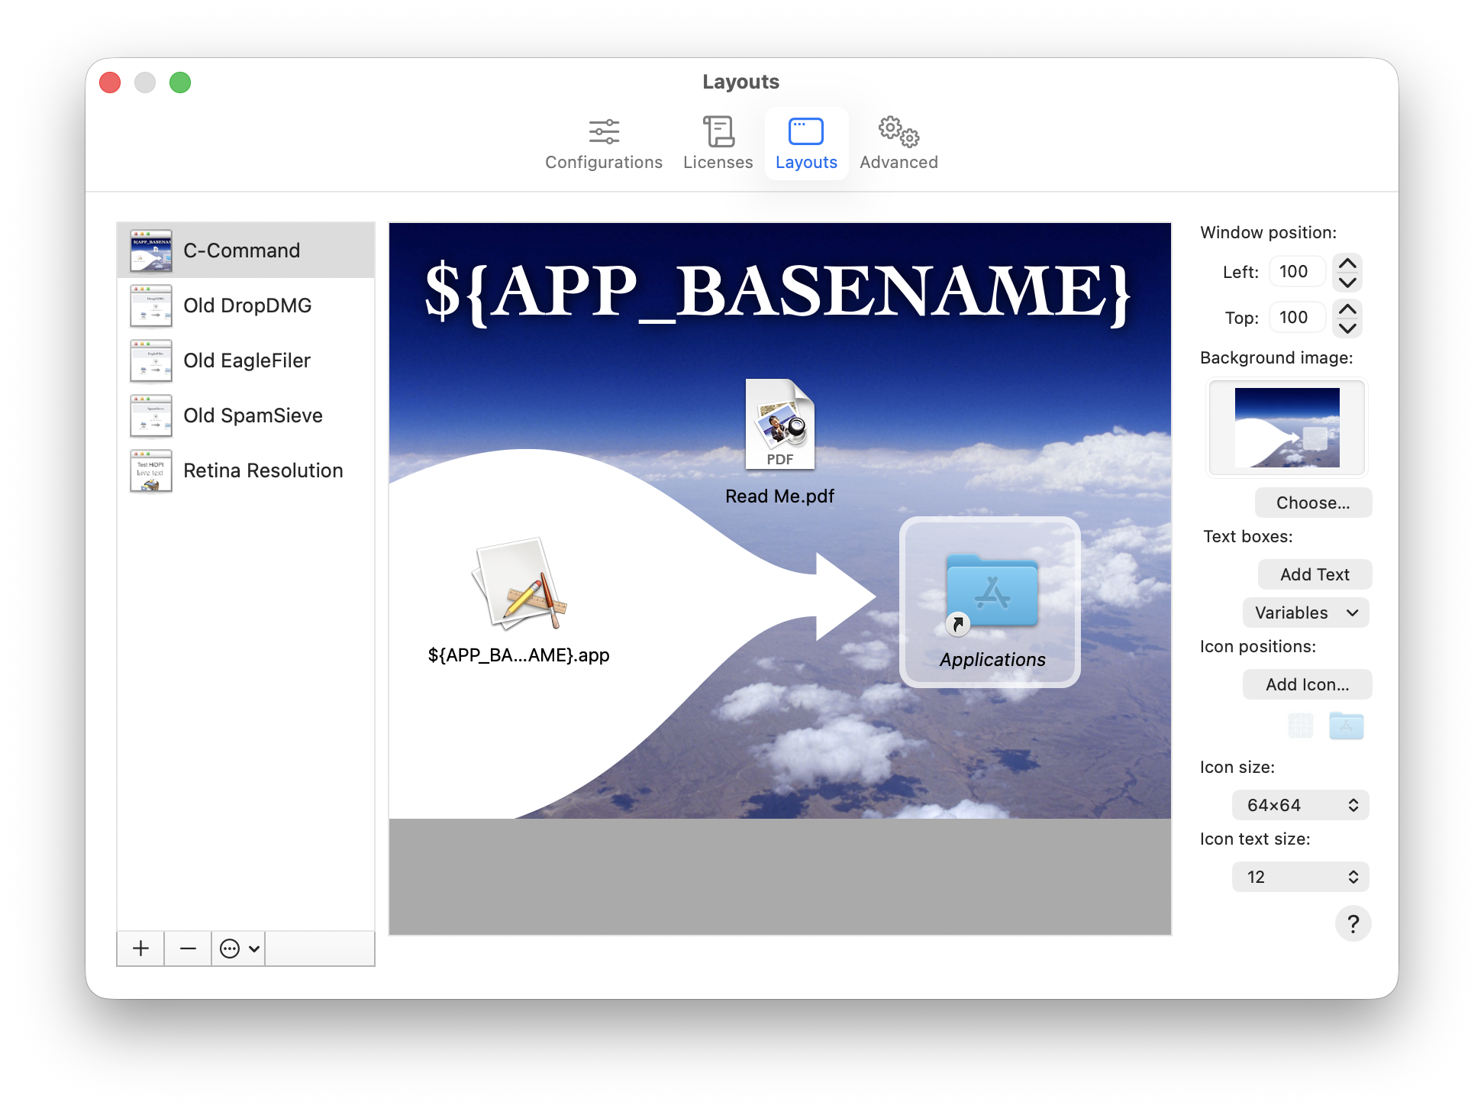1484x1112 pixels.
Task: Click the help question mark button
Action: [1354, 923]
